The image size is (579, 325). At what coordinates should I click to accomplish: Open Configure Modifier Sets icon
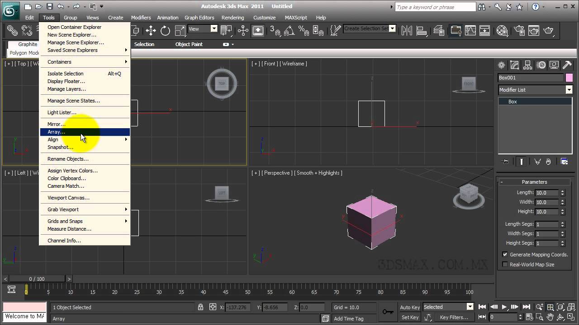click(x=565, y=162)
